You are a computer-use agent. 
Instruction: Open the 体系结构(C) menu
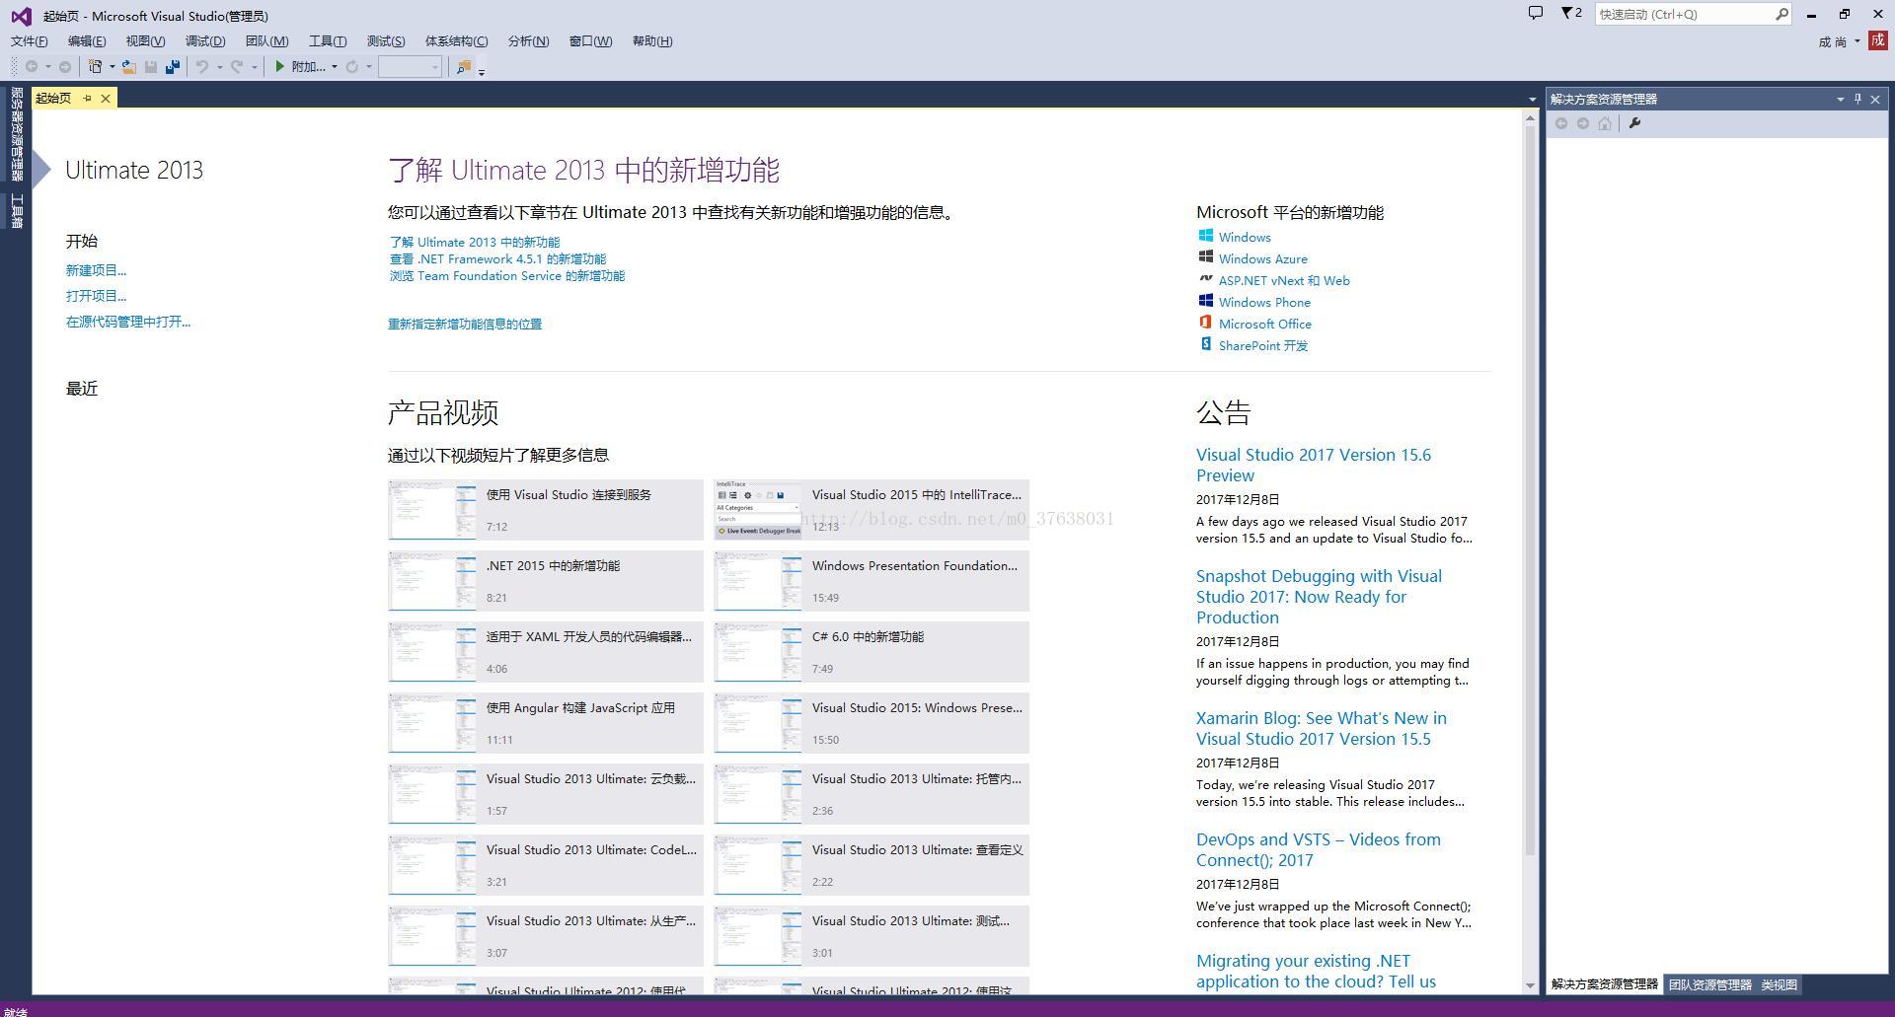pyautogui.click(x=456, y=41)
